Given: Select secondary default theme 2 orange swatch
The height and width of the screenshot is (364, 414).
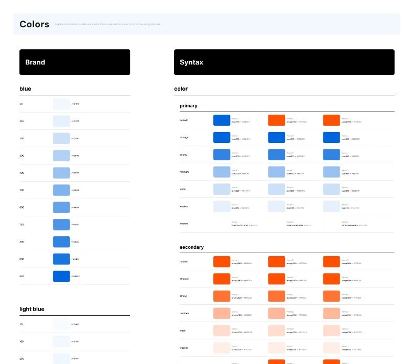Looking at the screenshot, I should (x=277, y=261).
